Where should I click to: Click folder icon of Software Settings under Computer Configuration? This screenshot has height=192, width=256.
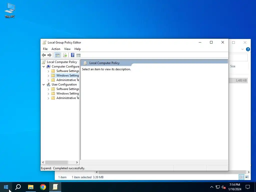point(53,71)
